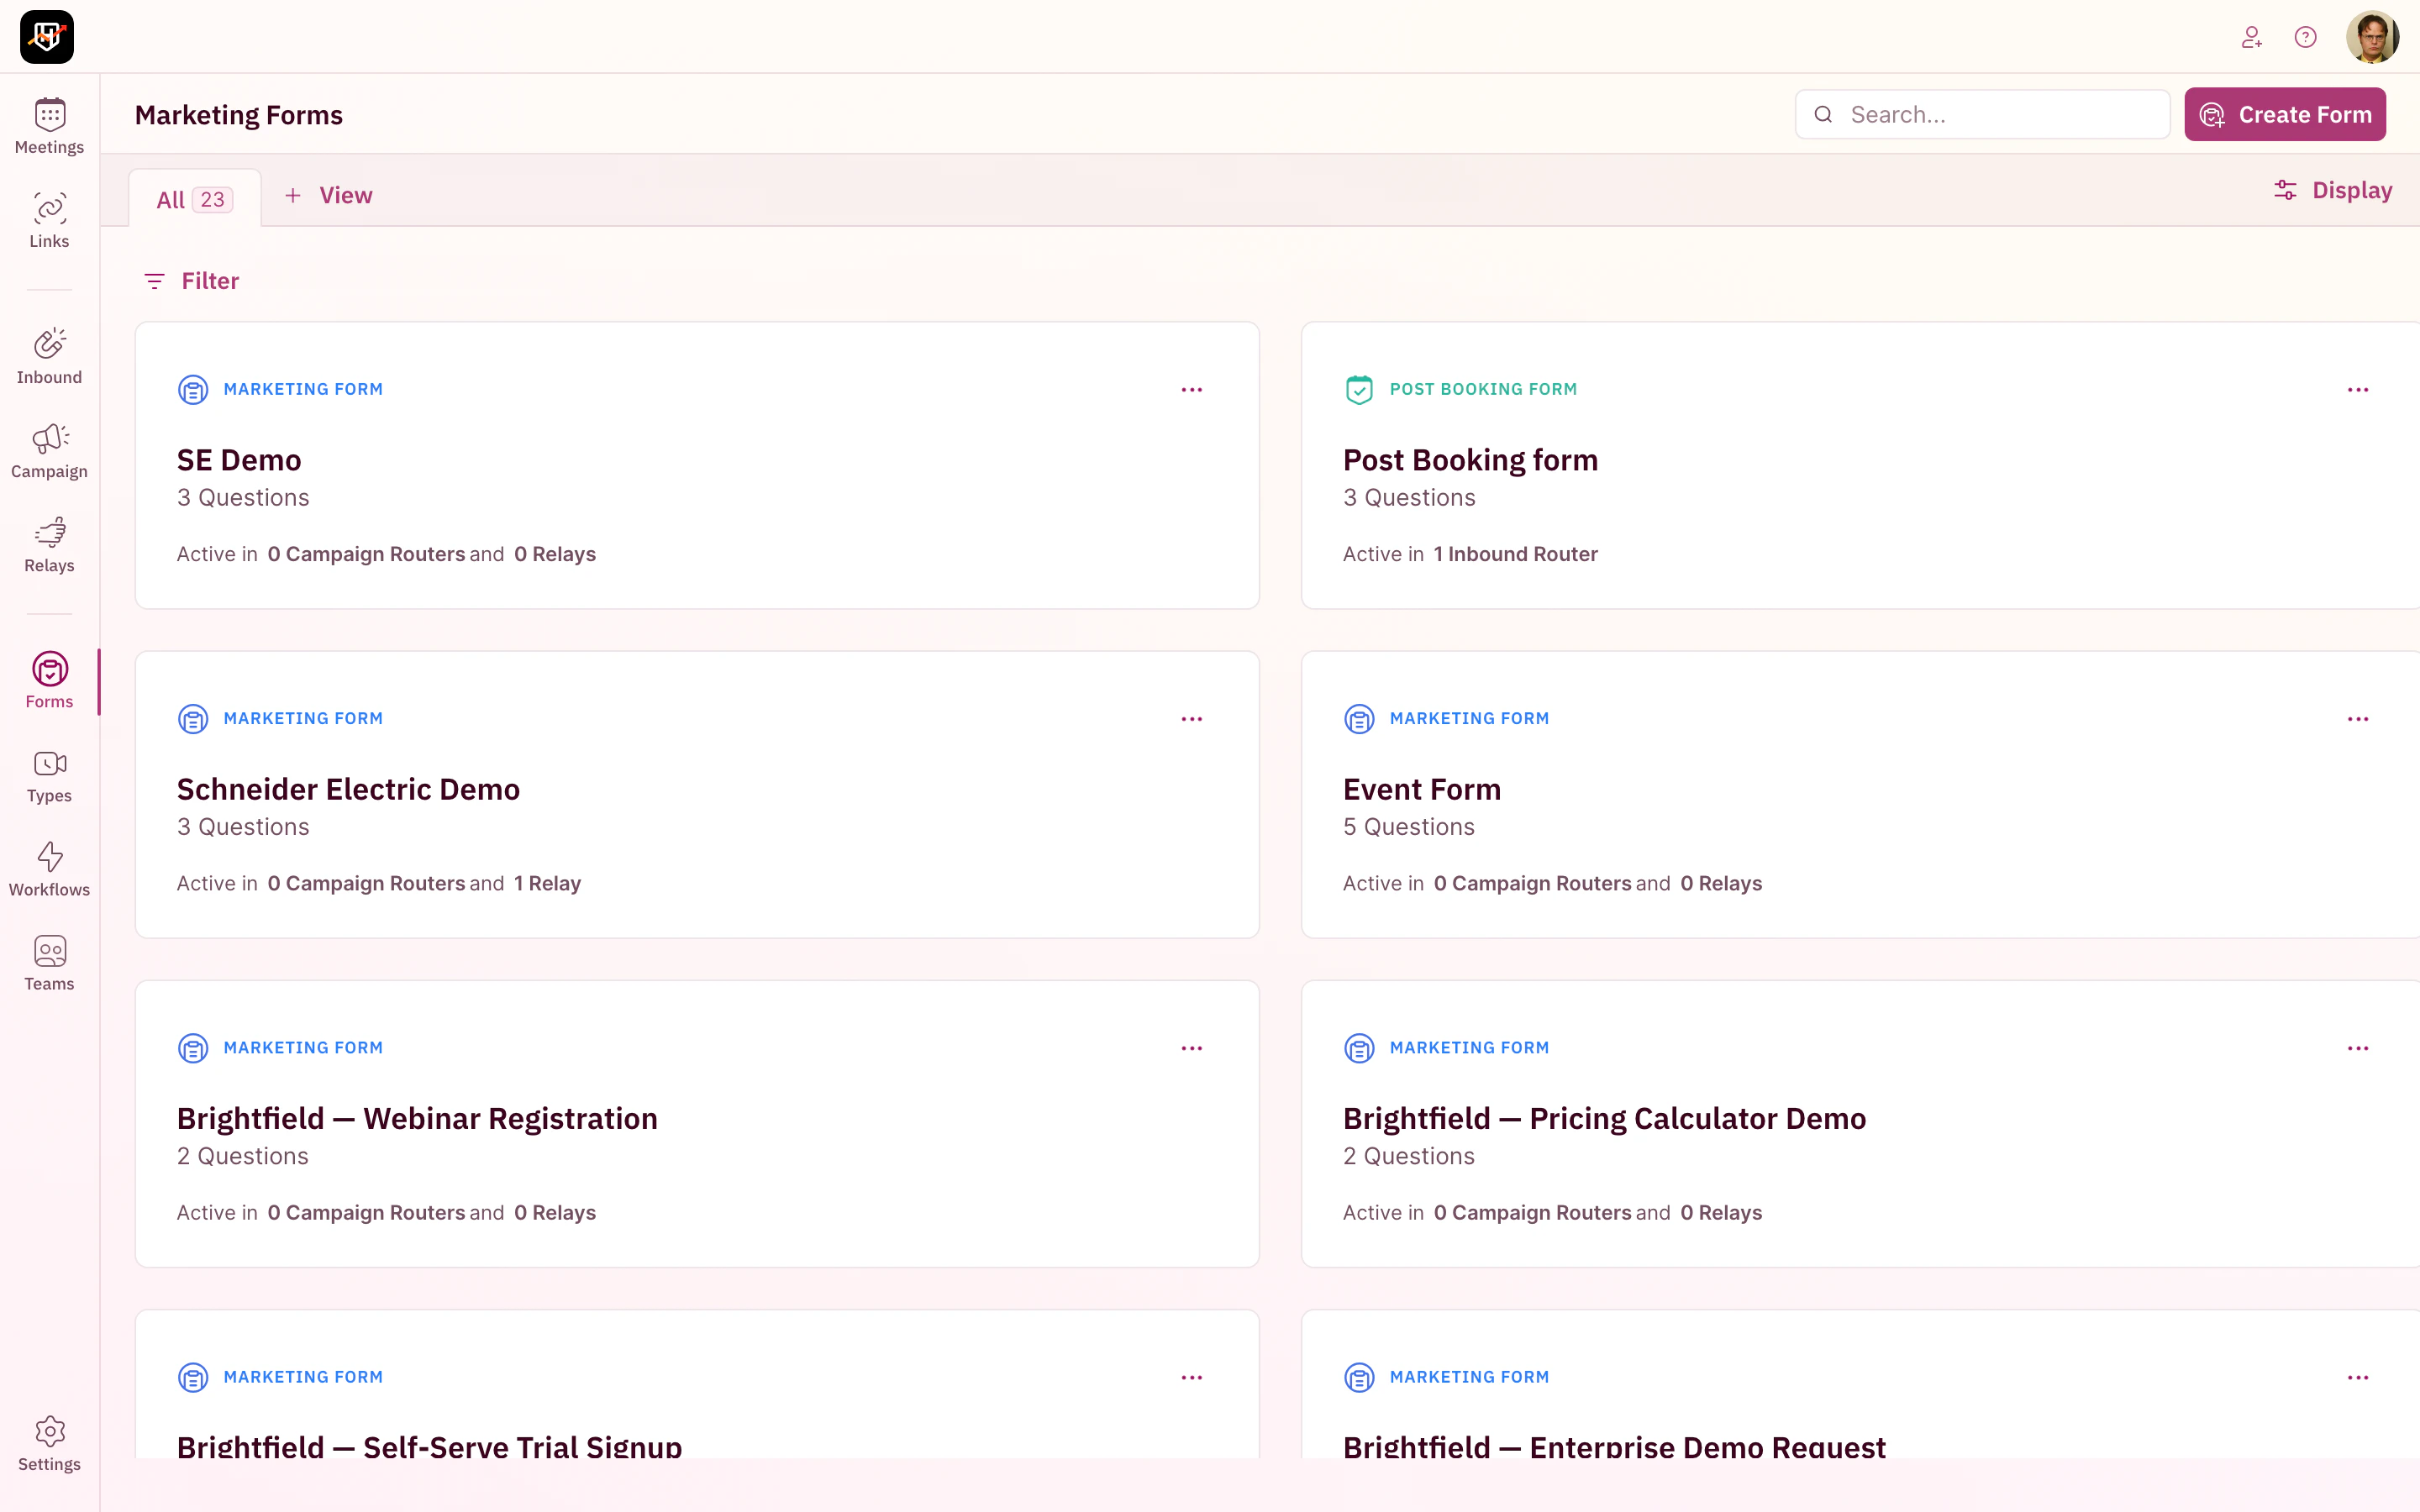Open the Display options
Screen dimensions: 2420x1512
[2333, 190]
